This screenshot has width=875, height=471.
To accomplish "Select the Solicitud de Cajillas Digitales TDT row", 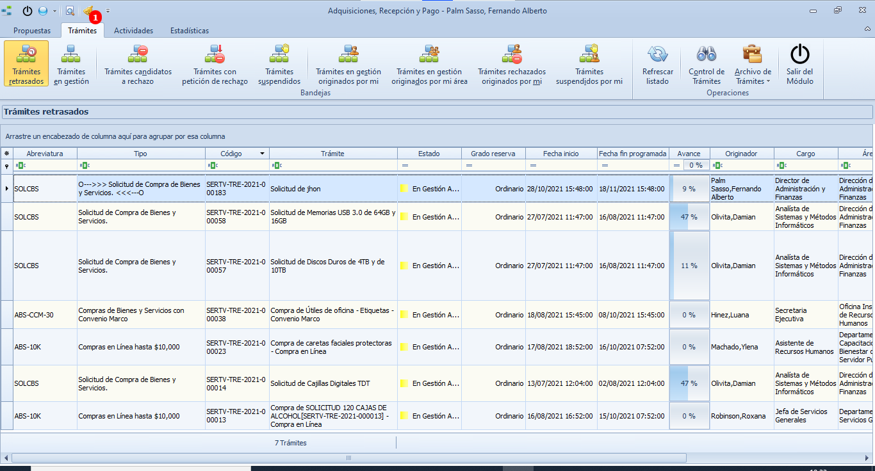I will [x=437, y=383].
